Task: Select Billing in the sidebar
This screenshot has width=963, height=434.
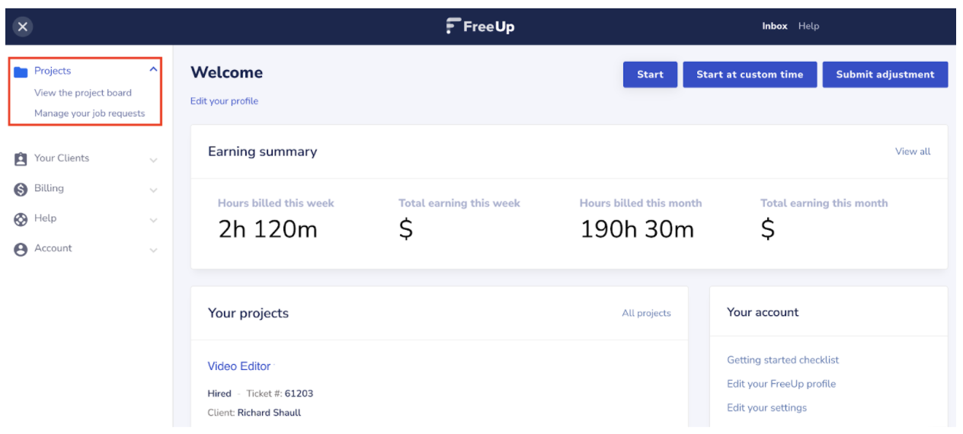Action: point(49,188)
